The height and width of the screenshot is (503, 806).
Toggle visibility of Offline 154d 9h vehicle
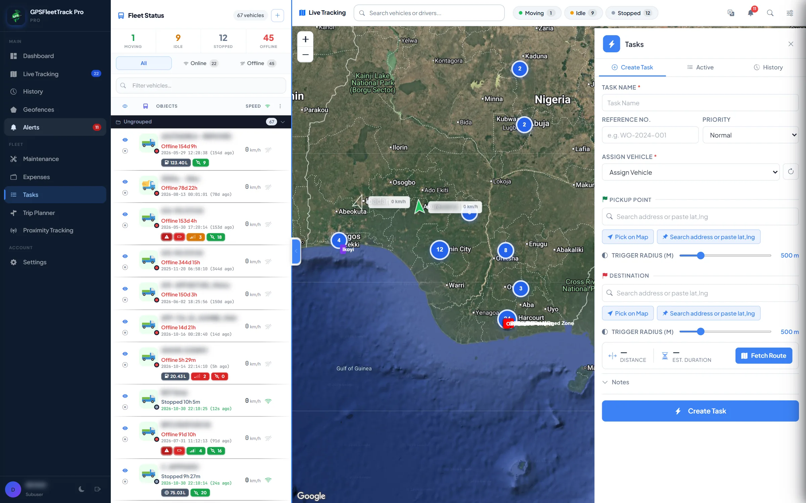click(x=125, y=140)
